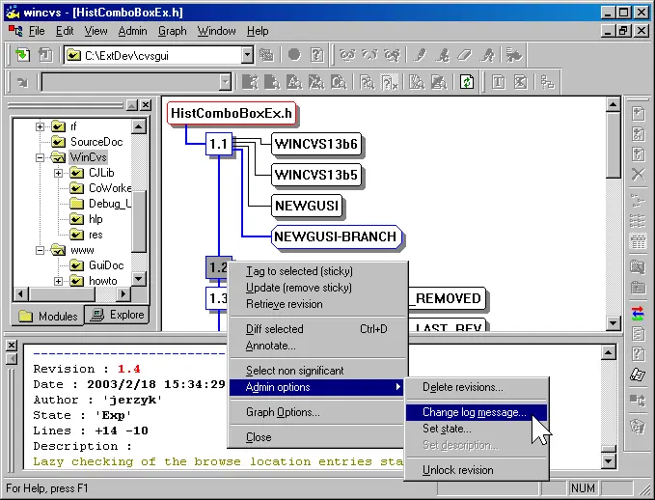Click the Unedit eraser icon in the top toolbar

click(464, 55)
